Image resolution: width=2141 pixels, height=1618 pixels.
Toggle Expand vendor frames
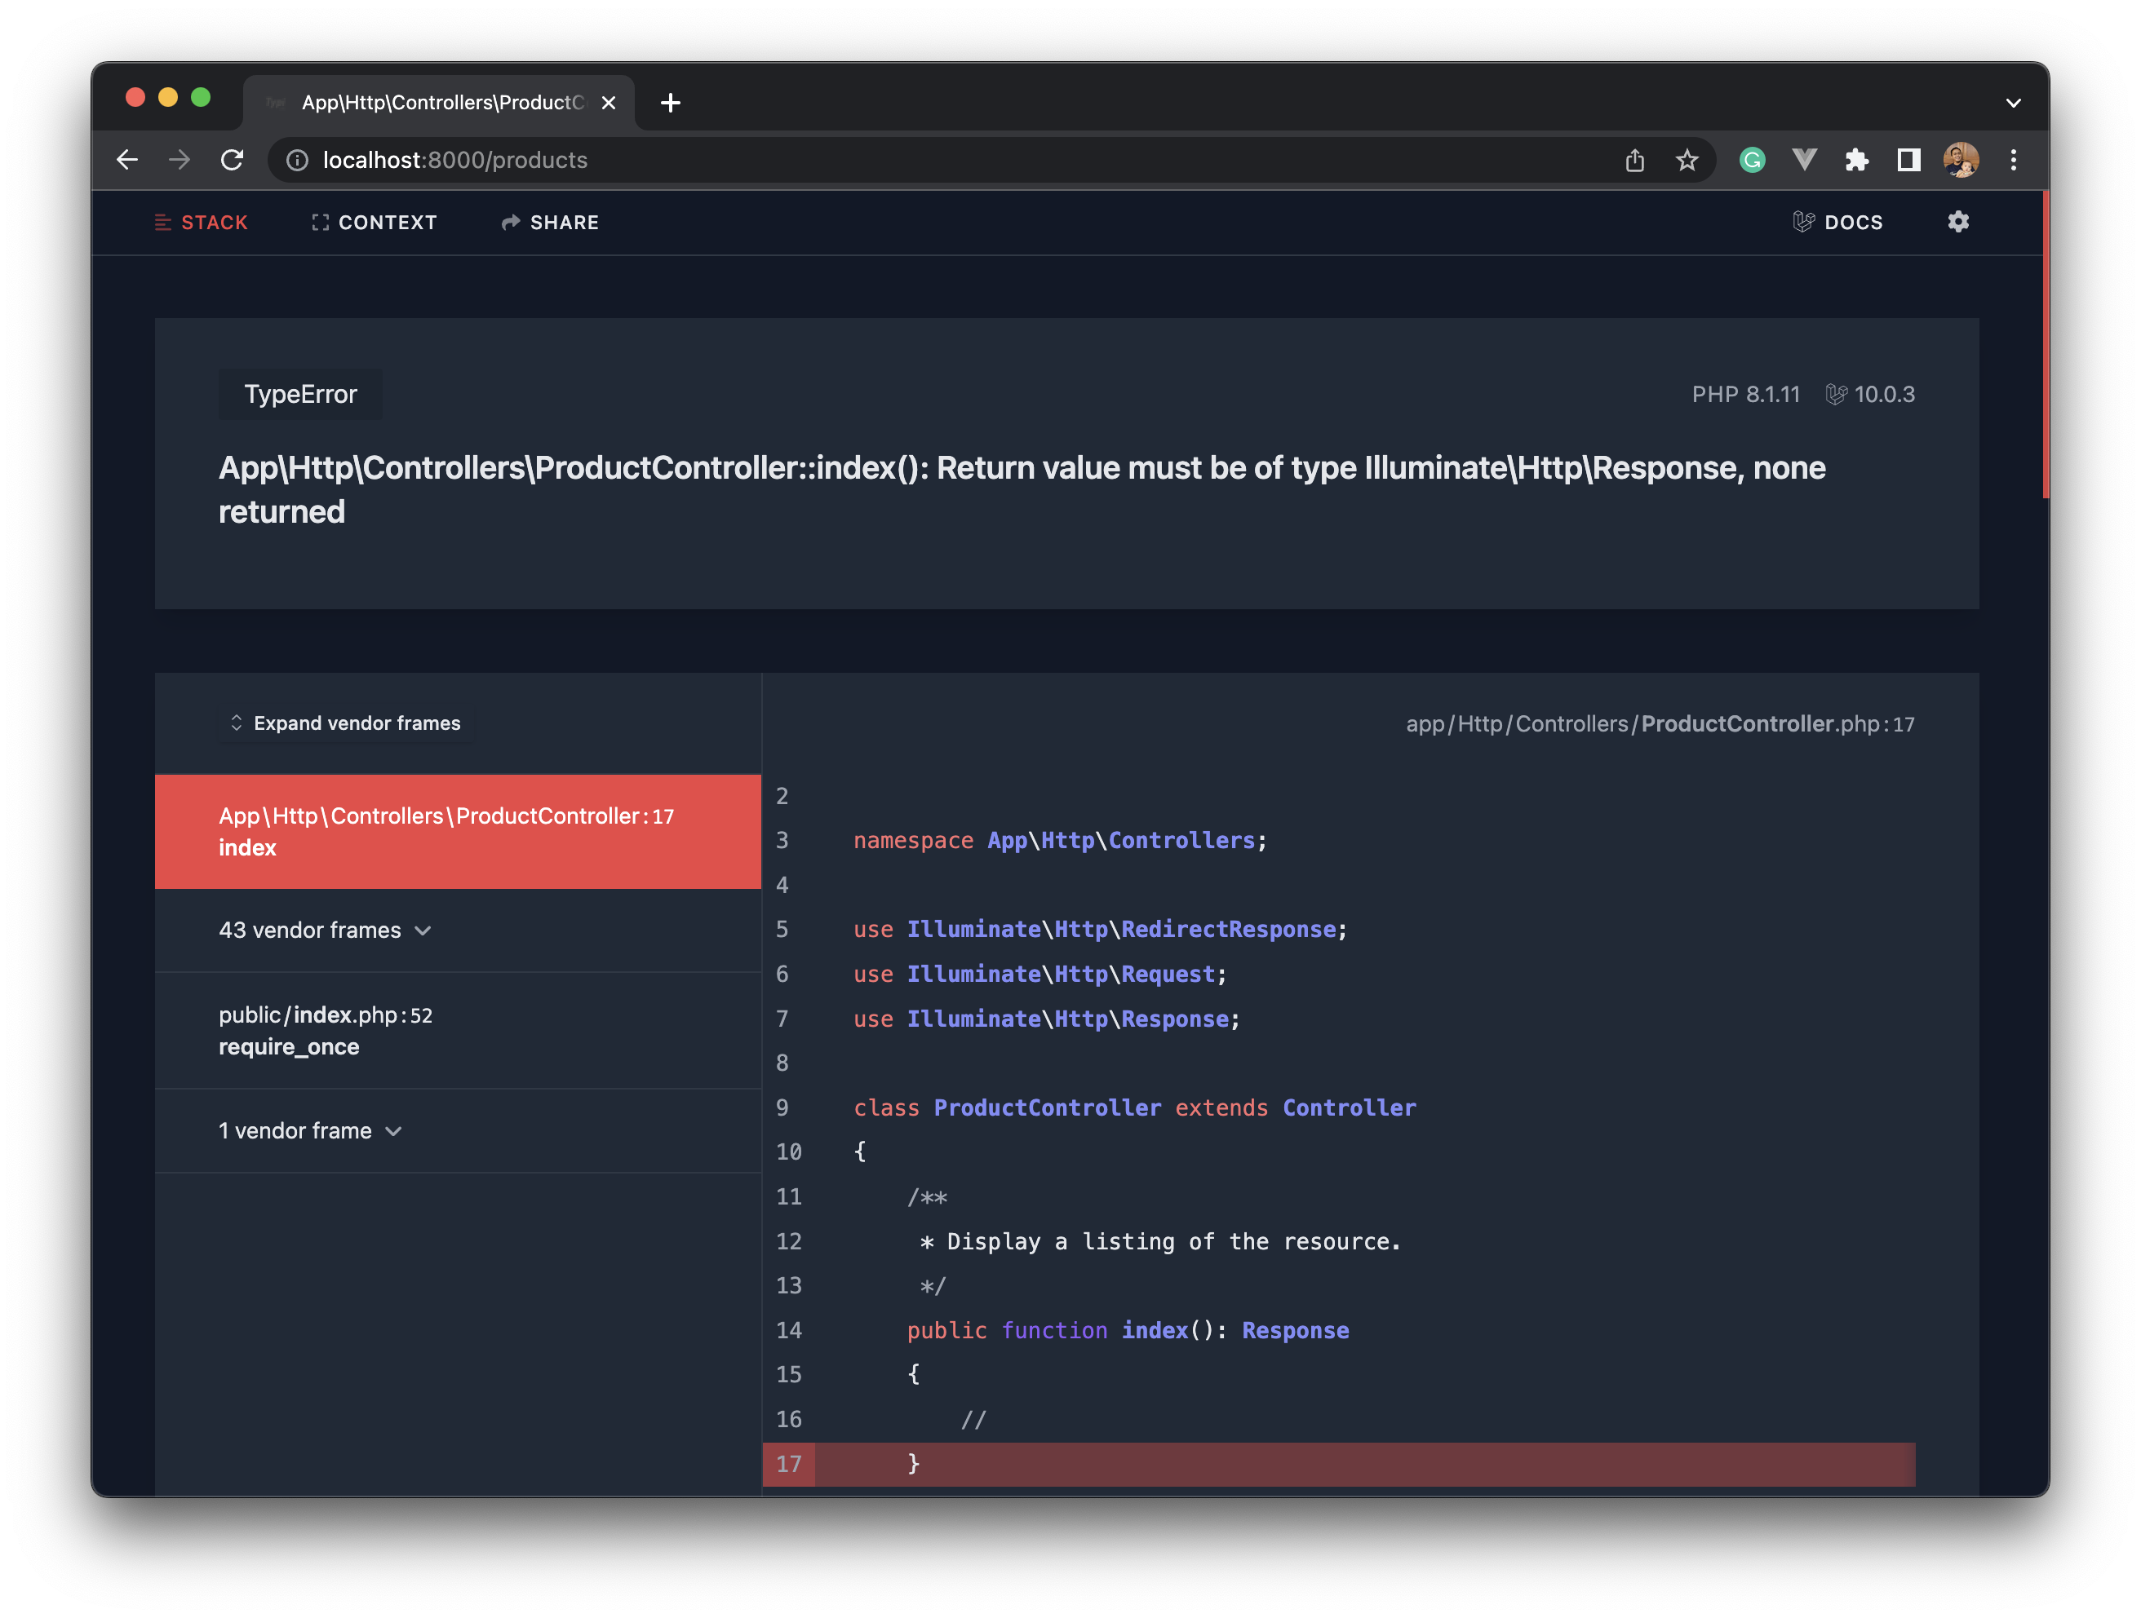pos(345,723)
